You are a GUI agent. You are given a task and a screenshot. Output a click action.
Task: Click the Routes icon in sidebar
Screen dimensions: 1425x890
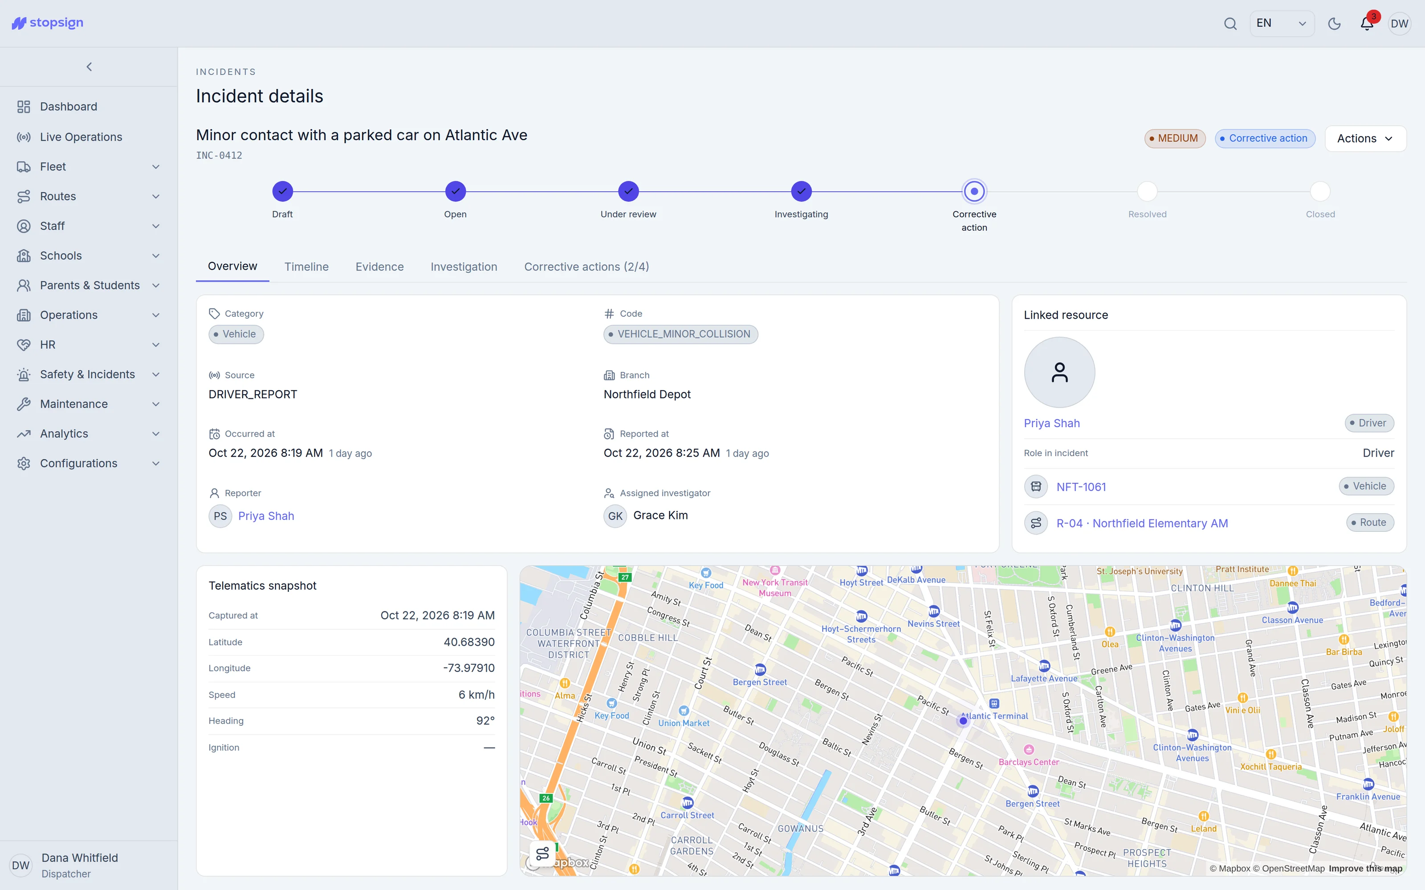24,196
